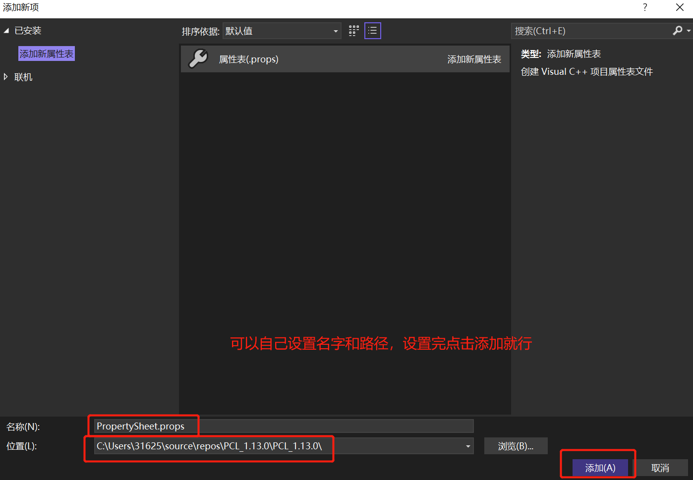Switch to medium icons list view
This screenshot has height=480, width=693.
[x=373, y=31]
